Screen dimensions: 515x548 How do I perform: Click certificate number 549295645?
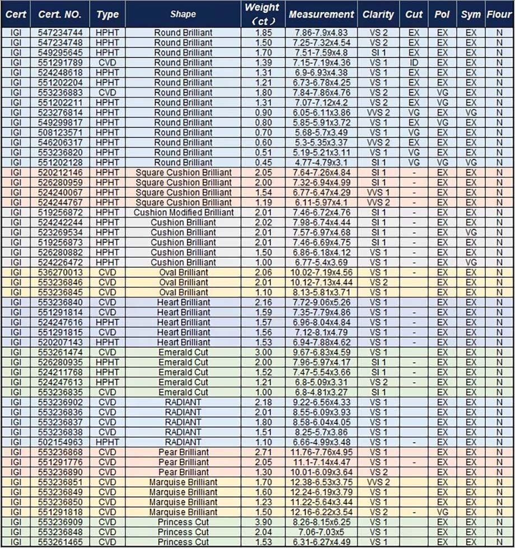pos(60,53)
